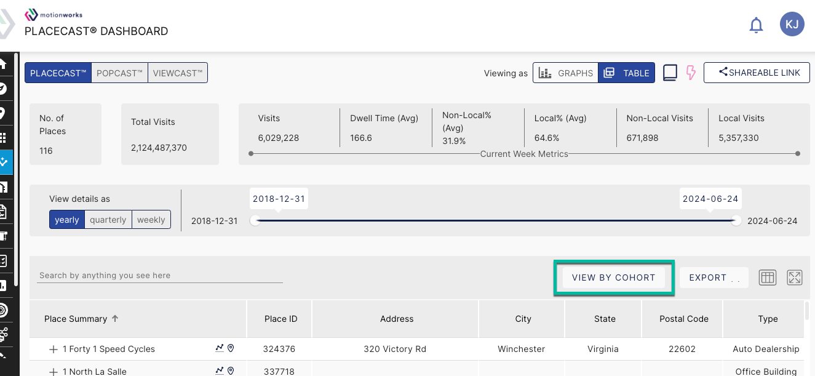Click the No. of Places 116 value
The height and width of the screenshot is (376, 815).
click(x=46, y=151)
